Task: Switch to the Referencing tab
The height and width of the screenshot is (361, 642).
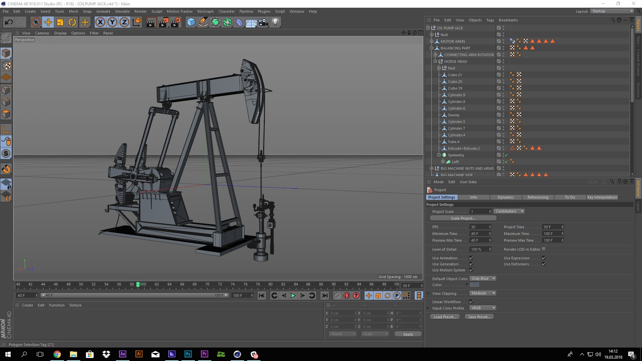Action: coord(538,197)
